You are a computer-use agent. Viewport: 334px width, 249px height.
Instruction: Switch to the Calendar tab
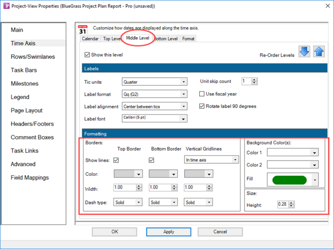coord(90,39)
